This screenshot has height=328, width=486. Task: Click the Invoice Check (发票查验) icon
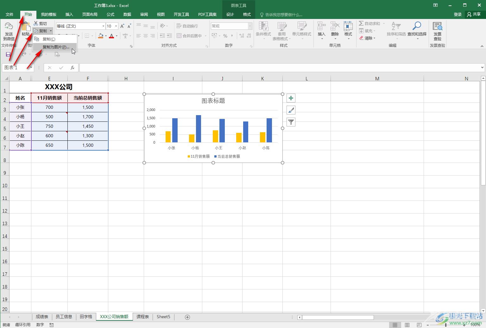[x=437, y=26]
